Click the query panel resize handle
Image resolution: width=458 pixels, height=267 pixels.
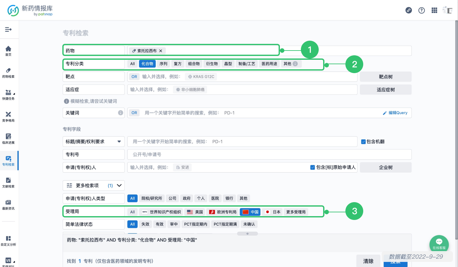[x=247, y=234]
